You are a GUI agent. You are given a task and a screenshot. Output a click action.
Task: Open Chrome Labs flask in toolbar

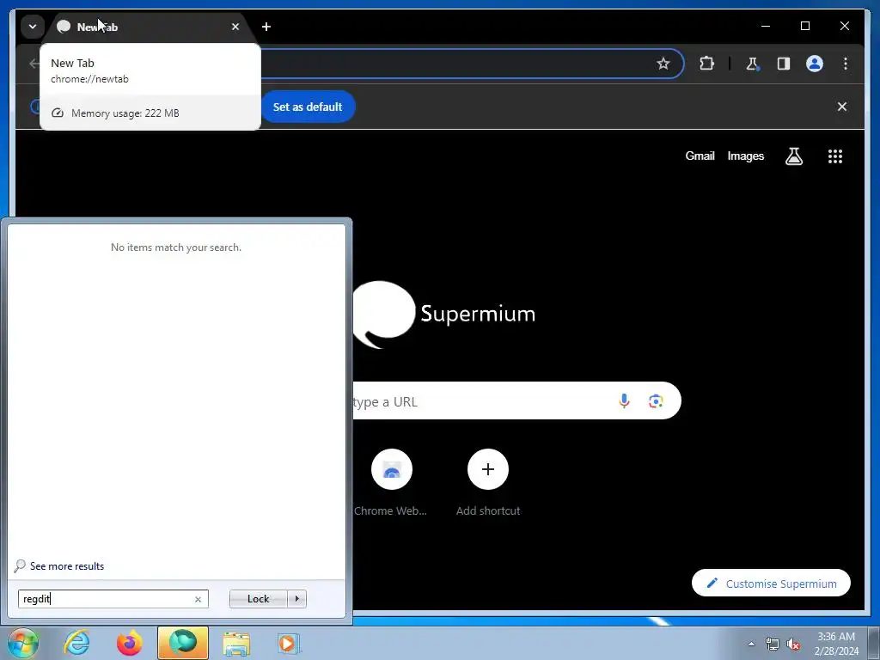pyautogui.click(x=752, y=64)
